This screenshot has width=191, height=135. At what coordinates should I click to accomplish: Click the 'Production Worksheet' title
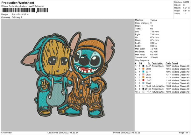click(18, 3)
